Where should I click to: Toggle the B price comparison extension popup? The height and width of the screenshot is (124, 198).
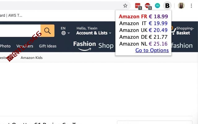167,6
